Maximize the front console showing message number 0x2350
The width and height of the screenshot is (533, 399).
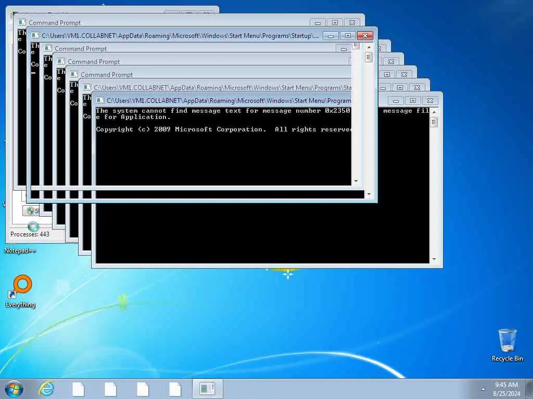click(x=413, y=100)
